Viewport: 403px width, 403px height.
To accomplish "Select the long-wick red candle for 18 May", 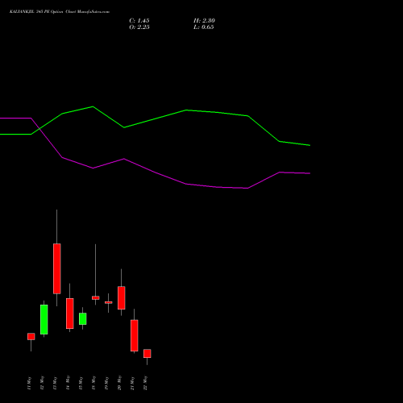I will [95, 297].
